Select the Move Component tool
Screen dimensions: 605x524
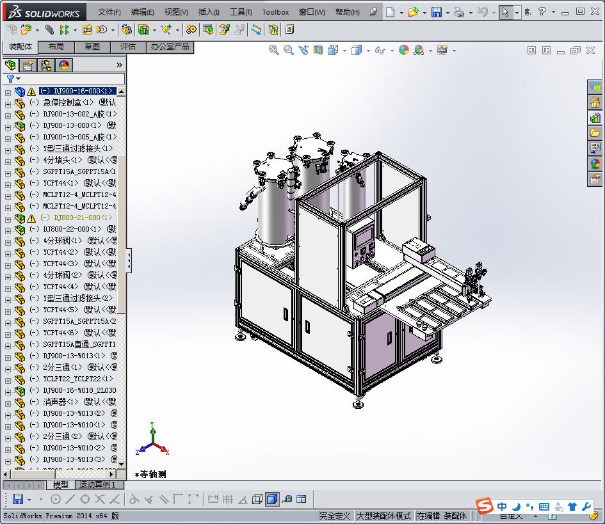(102, 29)
